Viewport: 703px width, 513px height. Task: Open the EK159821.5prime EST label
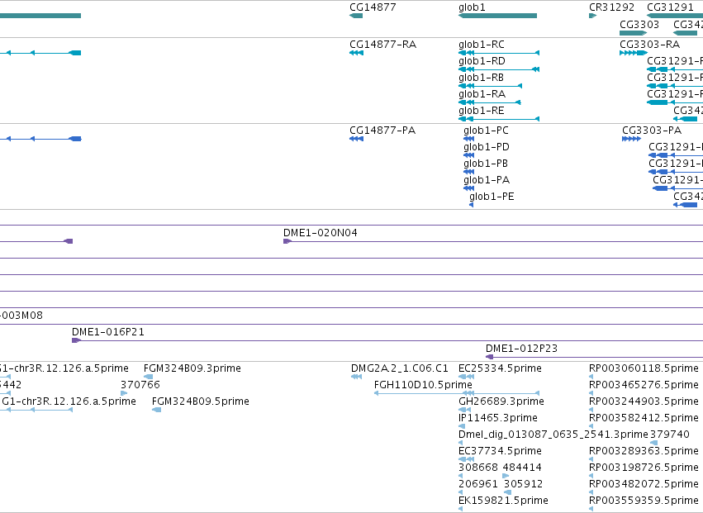[x=503, y=501]
